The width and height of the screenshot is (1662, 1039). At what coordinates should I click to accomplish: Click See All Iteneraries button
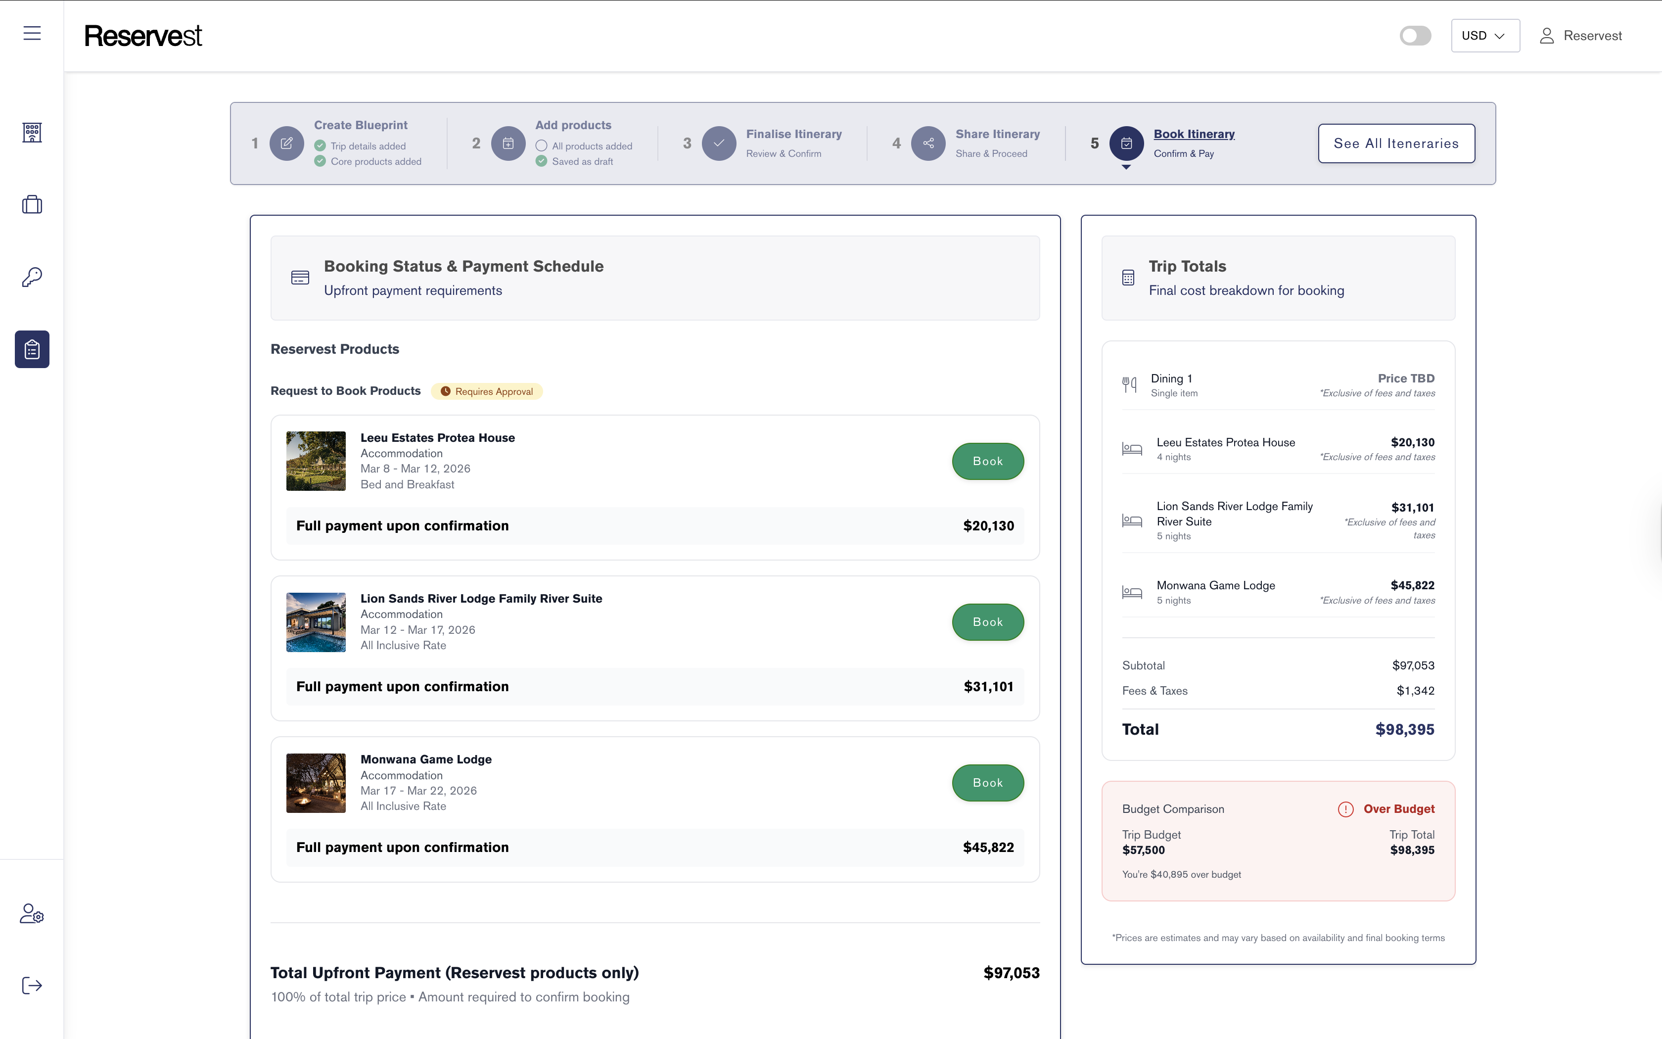pyautogui.click(x=1395, y=143)
